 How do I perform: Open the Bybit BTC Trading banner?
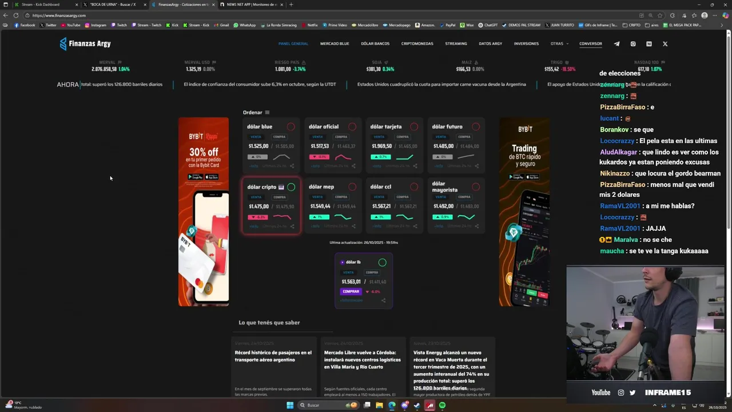tap(524, 212)
